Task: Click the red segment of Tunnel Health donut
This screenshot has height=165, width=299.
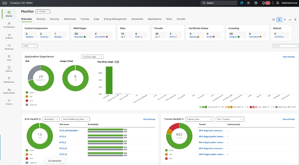Action: click(x=175, y=127)
